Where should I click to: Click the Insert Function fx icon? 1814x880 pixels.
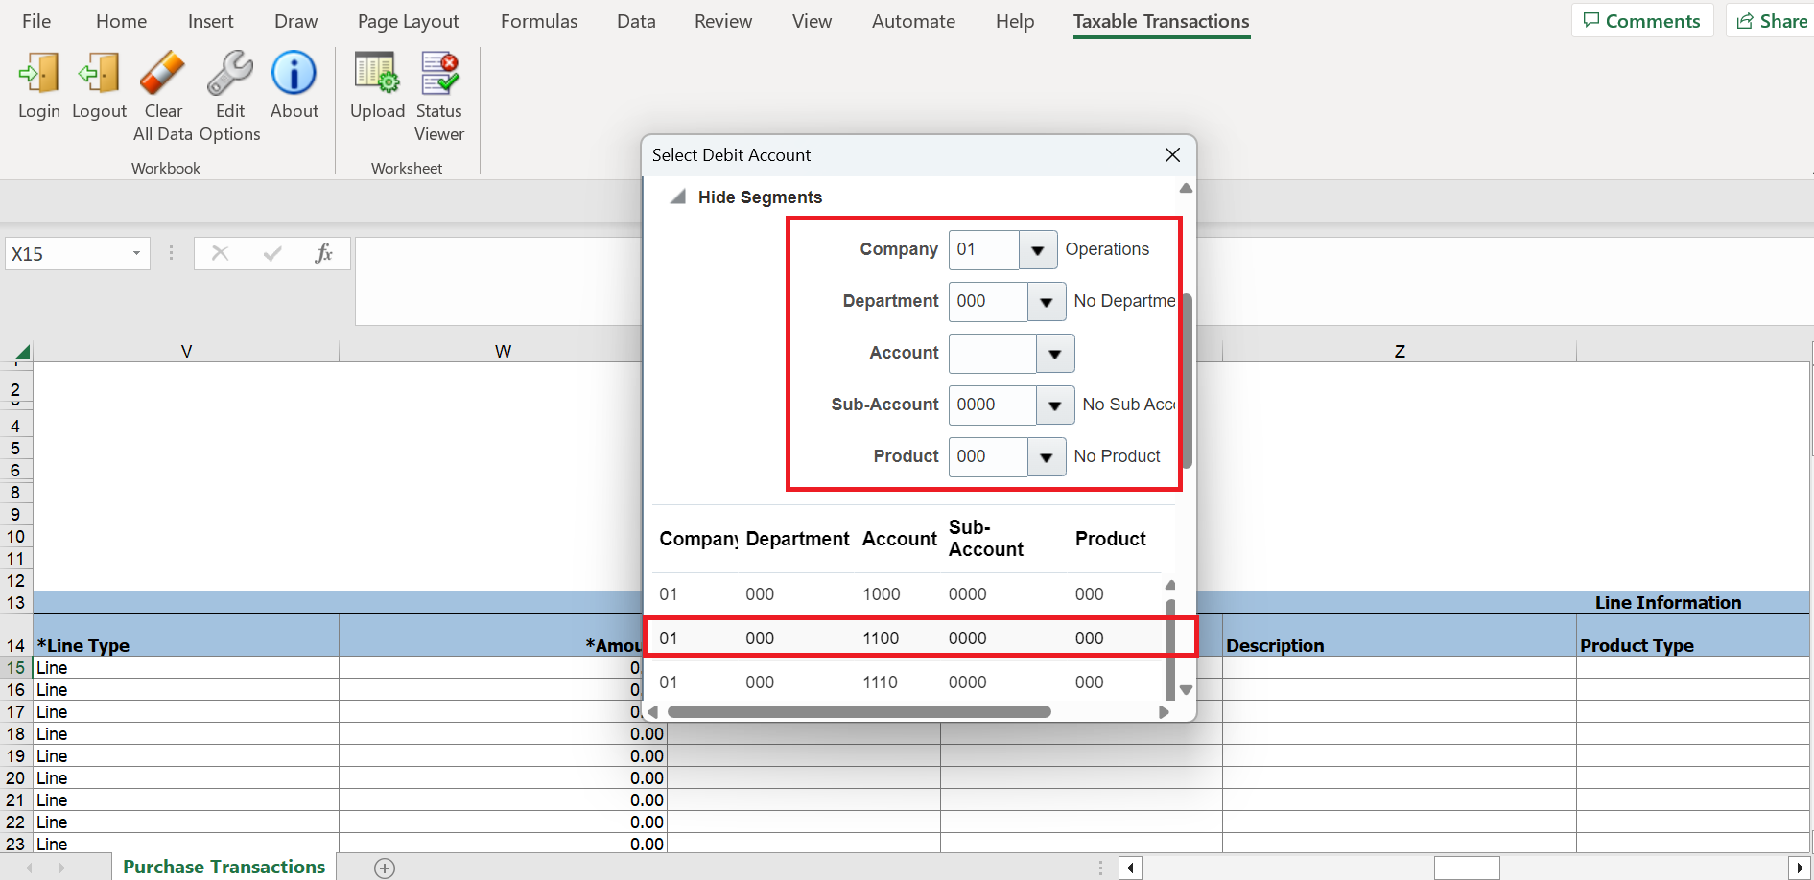(x=324, y=253)
